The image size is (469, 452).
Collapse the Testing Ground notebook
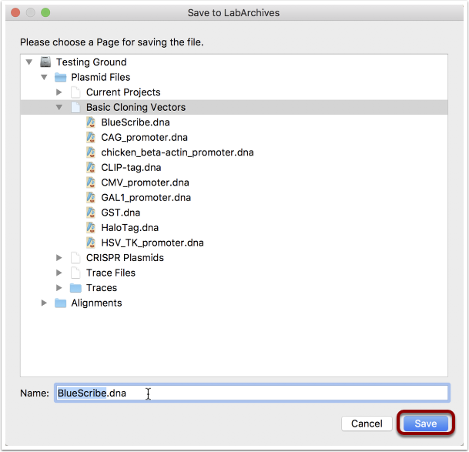pos(29,62)
